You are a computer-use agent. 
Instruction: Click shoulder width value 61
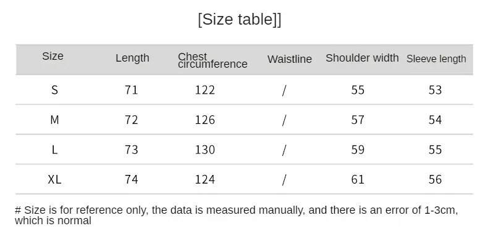pos(358,179)
